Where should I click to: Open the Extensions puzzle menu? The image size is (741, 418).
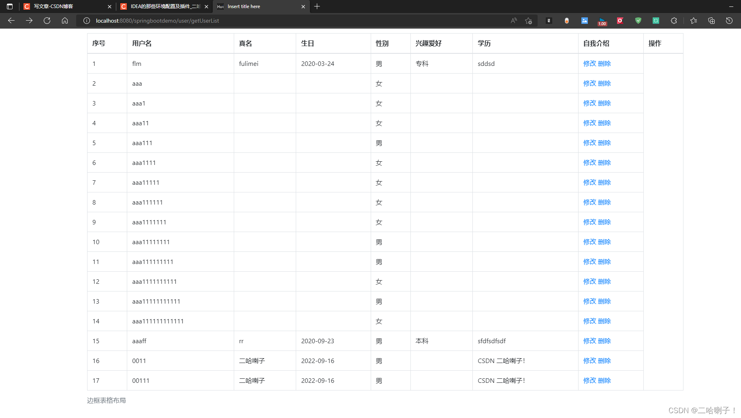coord(674,21)
